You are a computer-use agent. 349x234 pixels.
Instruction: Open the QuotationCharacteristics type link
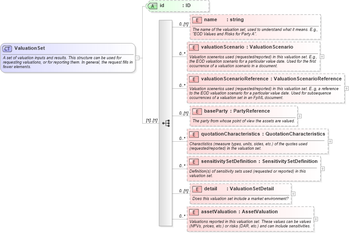[x=295, y=134]
